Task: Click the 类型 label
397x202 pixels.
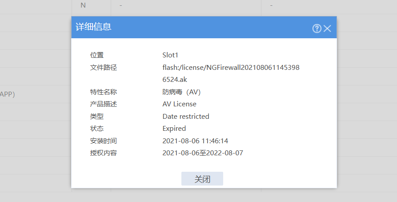Action: (97, 117)
